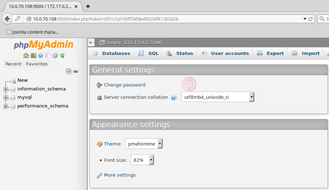Image resolution: width=329 pixels, height=190 pixels.
Task: Click the log out door icon
Action: [x=33, y=55]
